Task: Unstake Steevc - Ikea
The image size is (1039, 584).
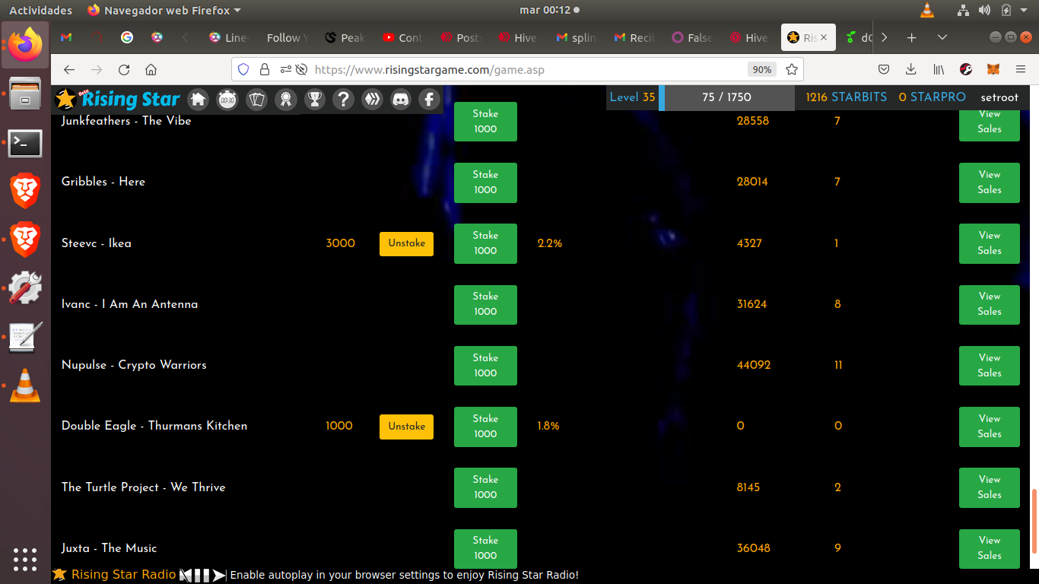Action: (x=406, y=243)
